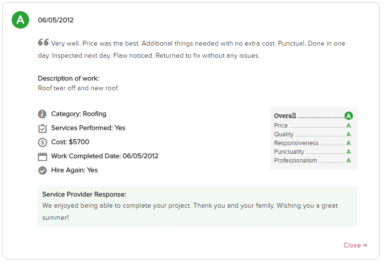The width and height of the screenshot is (383, 263).
Task: Click the clipboard icon for Services Performed
Action: point(42,128)
